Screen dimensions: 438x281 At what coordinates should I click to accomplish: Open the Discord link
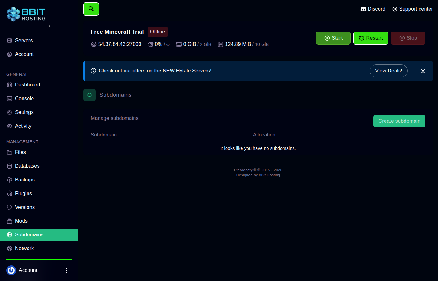(373, 9)
